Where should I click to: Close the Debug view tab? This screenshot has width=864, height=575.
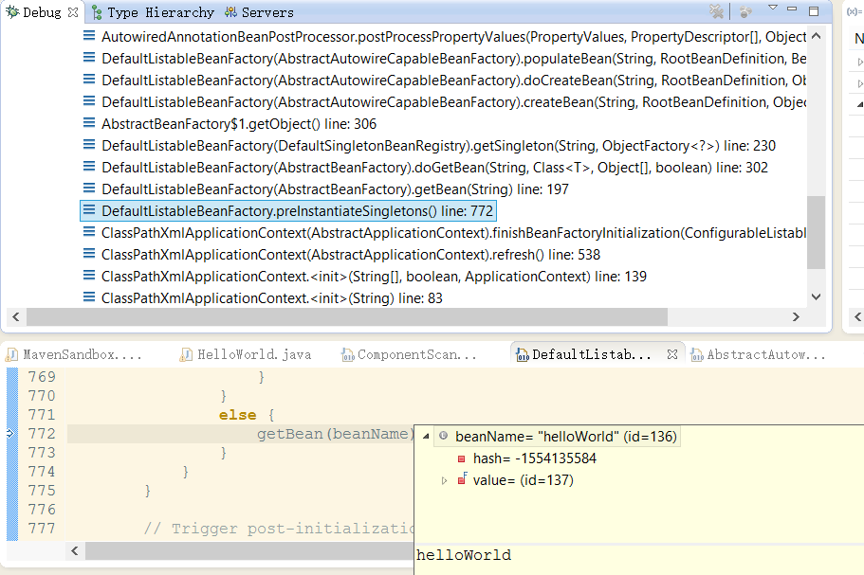(73, 12)
